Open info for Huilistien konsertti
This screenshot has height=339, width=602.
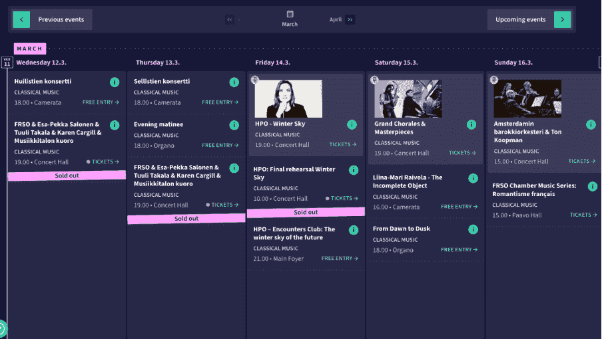tap(115, 82)
